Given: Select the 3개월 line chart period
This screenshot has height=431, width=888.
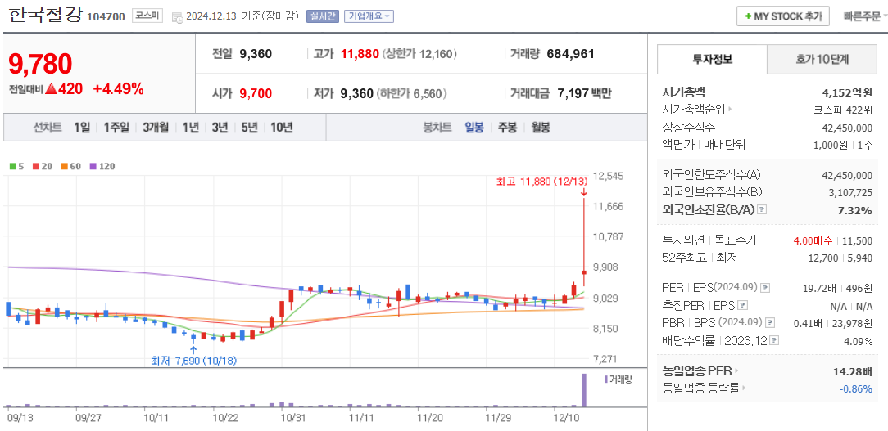Looking at the screenshot, I should pos(156,128).
